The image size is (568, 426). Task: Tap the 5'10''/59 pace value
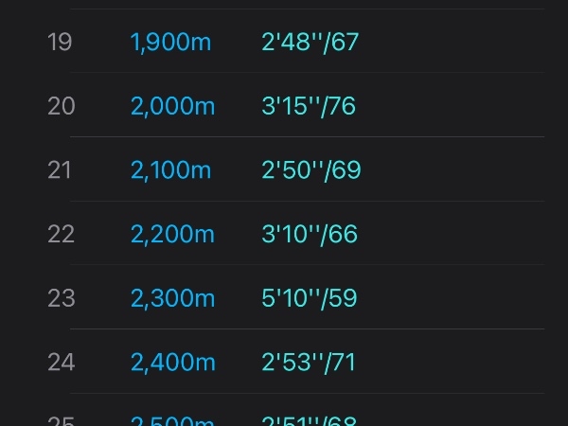(x=310, y=299)
